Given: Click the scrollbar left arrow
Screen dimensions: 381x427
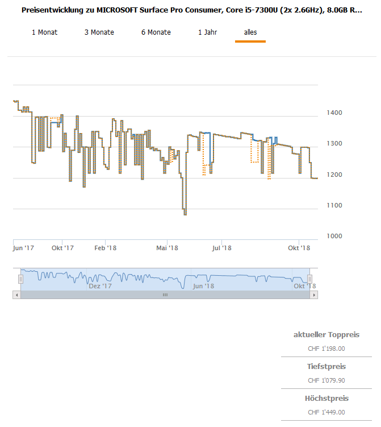Looking at the screenshot, I should 16,295.
